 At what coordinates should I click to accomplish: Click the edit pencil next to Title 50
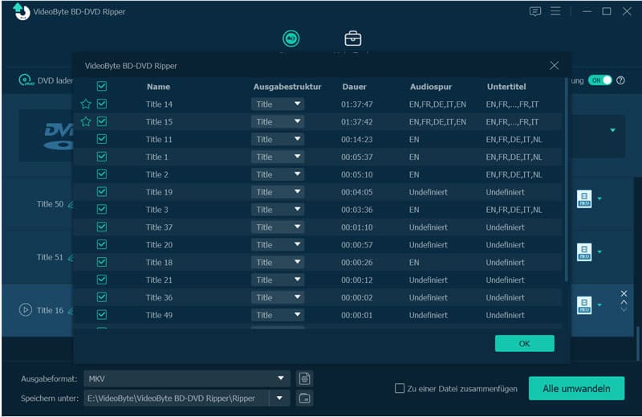(x=71, y=204)
